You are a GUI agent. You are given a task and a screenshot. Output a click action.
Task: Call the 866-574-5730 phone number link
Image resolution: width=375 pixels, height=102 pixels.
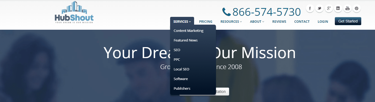coord(266,12)
